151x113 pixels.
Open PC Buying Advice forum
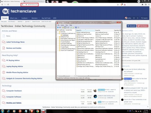click(13, 60)
